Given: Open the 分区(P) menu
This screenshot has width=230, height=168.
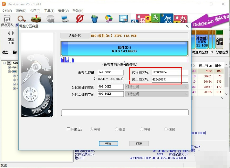Looking at the screenshot, I should tap(35, 11).
